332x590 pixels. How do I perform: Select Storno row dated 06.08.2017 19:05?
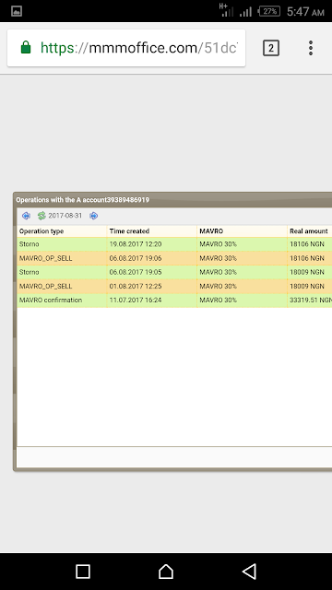(174, 272)
